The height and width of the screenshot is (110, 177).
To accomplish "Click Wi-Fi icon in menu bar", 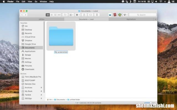I will 161,2.
